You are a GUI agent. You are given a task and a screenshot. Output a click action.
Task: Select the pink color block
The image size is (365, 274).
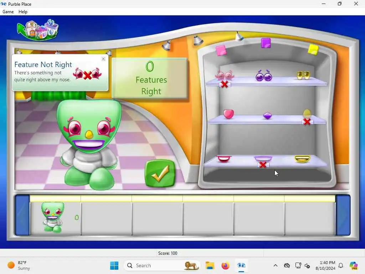[x=221, y=50]
